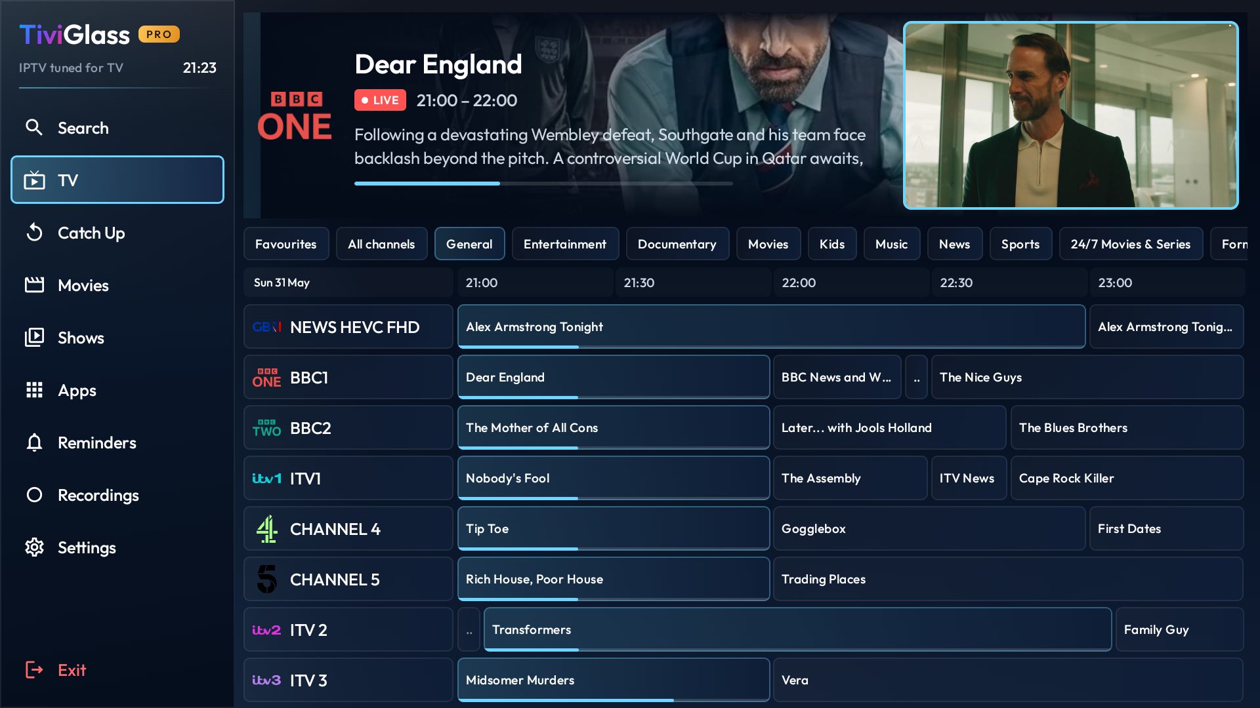Select Family Guy on ITV 2
This screenshot has width=1260, height=708.
click(1180, 629)
